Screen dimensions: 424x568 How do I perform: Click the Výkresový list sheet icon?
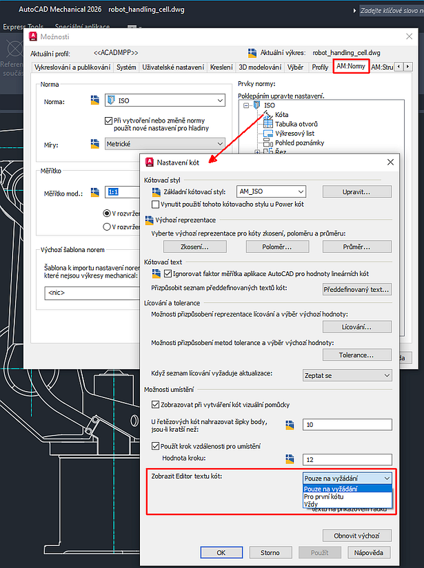(268, 133)
